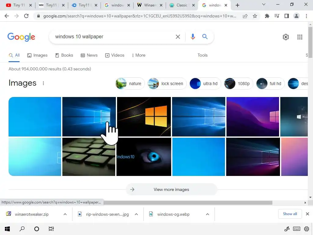Click View more images
The image size is (313, 235).
(171, 189)
